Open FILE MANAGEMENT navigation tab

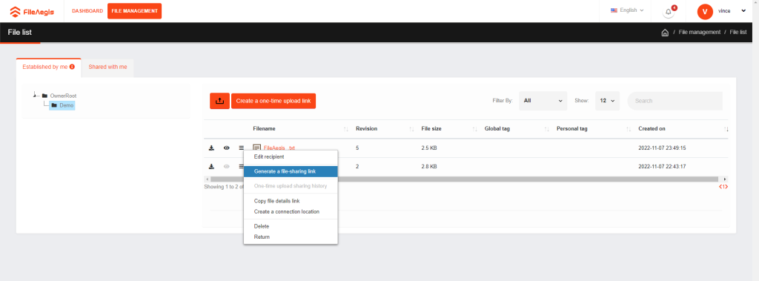[x=135, y=11]
